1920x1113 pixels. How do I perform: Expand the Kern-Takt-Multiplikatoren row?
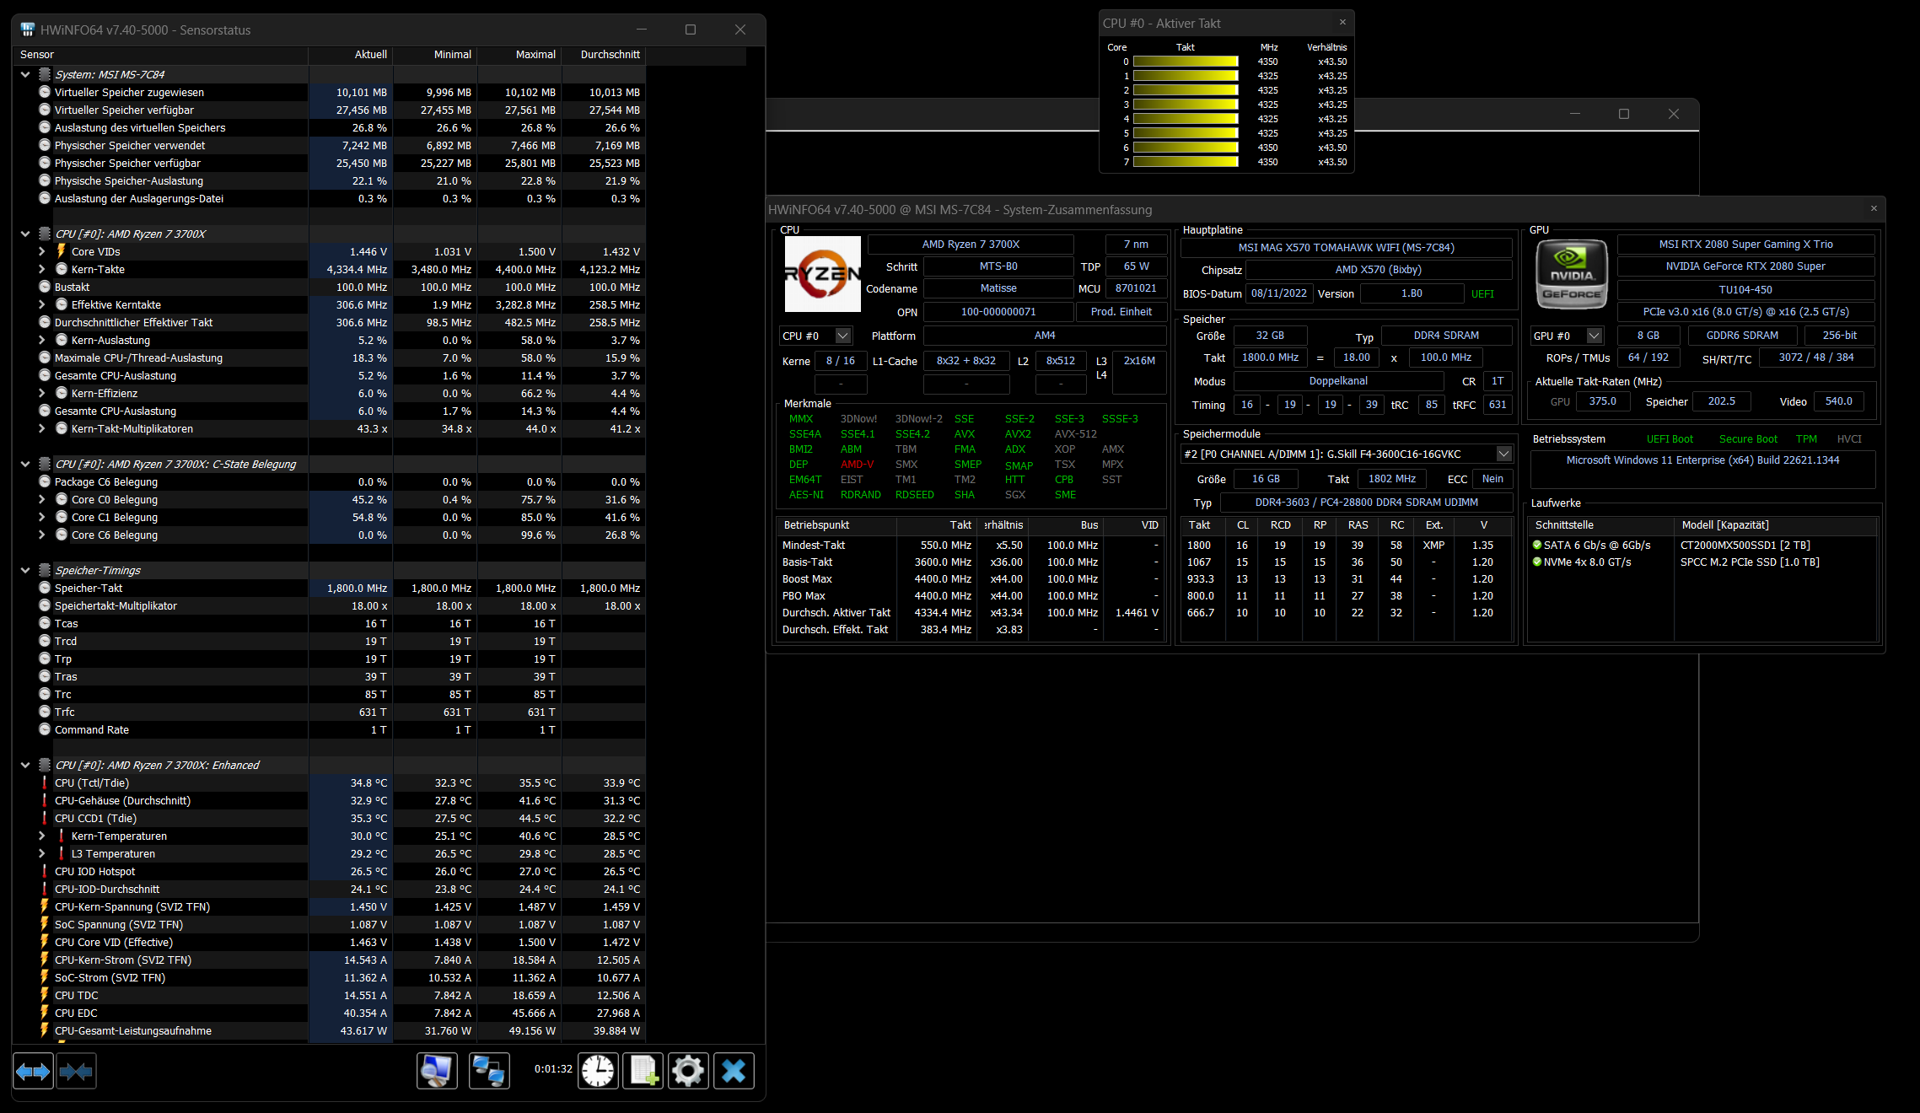[42, 428]
